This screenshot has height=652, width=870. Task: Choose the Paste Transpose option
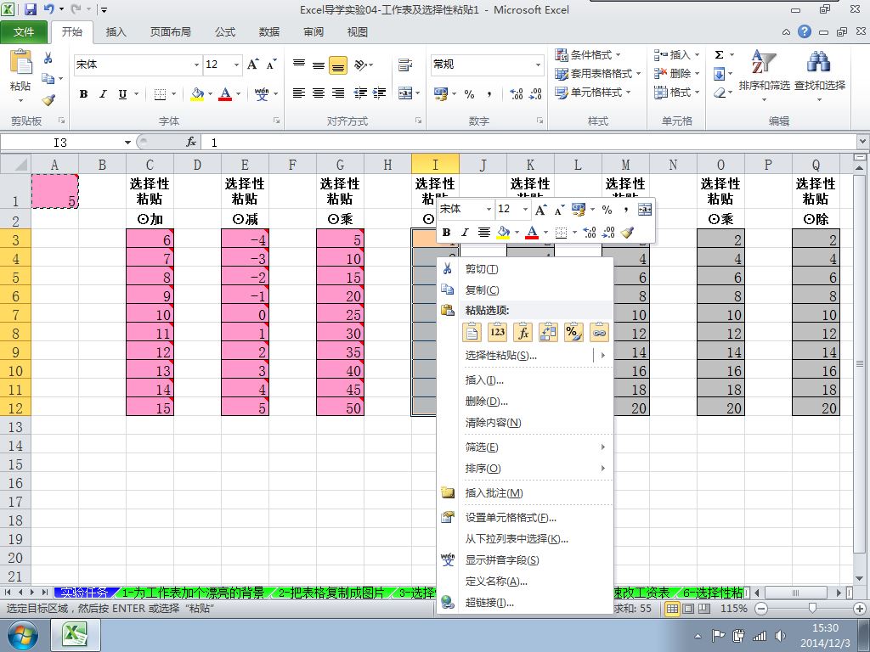548,332
